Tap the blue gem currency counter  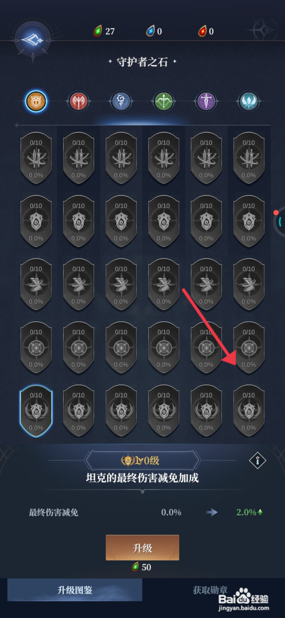(154, 31)
